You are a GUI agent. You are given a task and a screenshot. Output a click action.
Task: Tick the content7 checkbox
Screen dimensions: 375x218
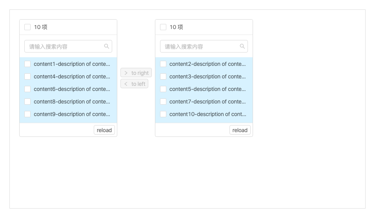pos(163,102)
